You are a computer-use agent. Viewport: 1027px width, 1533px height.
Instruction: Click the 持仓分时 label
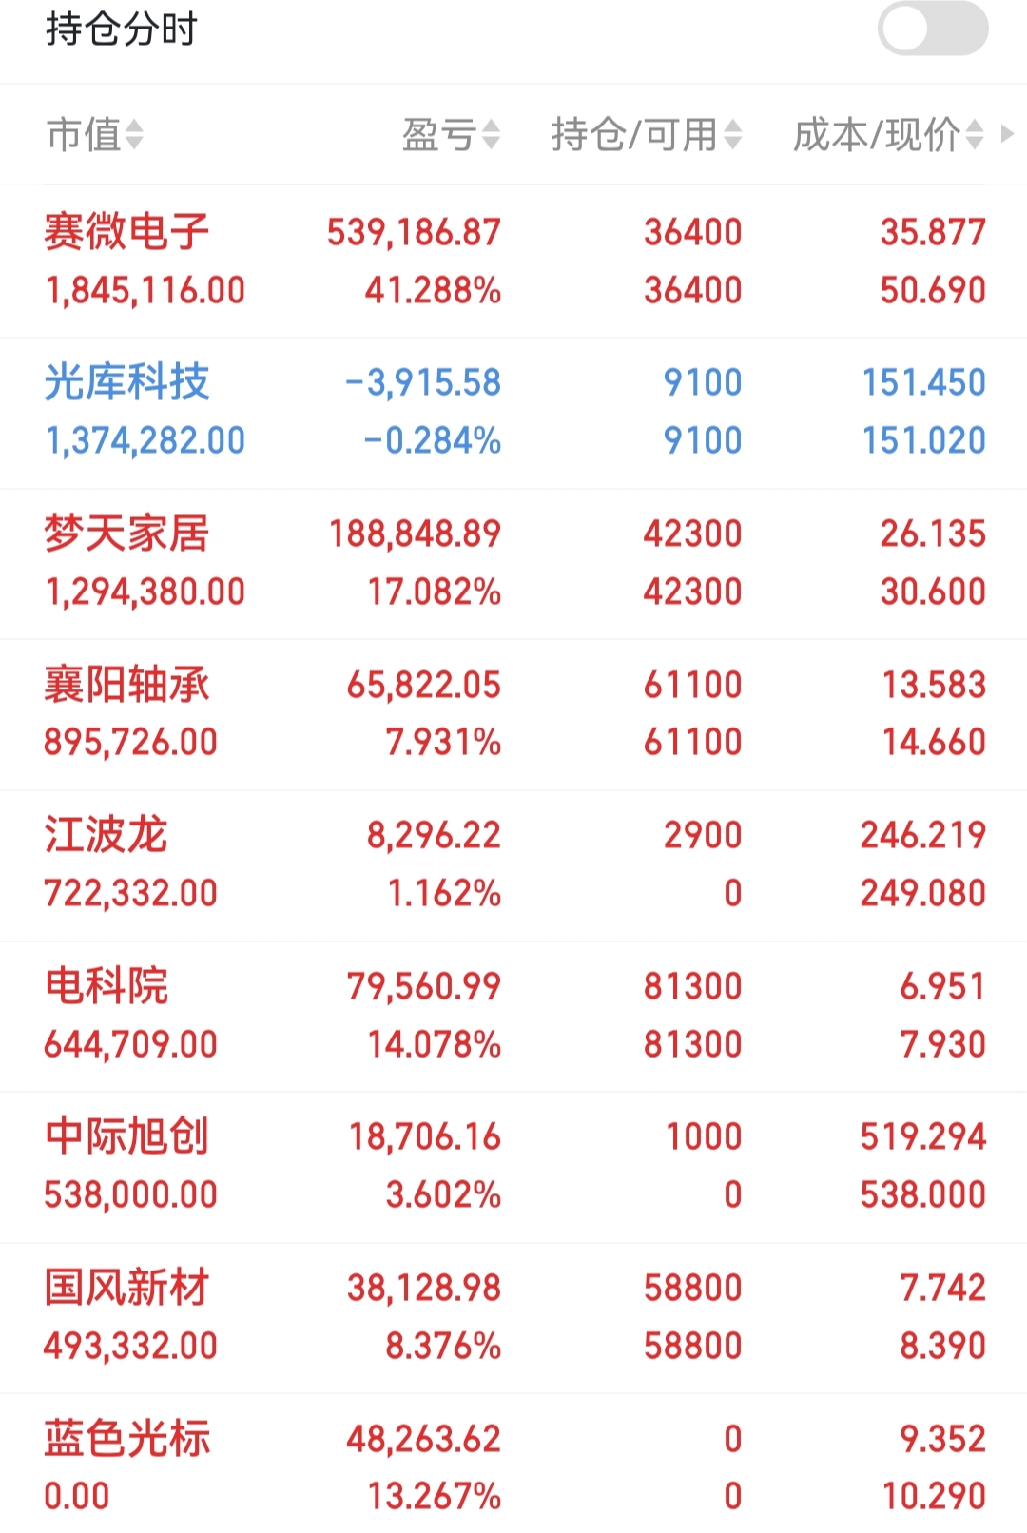click(122, 29)
